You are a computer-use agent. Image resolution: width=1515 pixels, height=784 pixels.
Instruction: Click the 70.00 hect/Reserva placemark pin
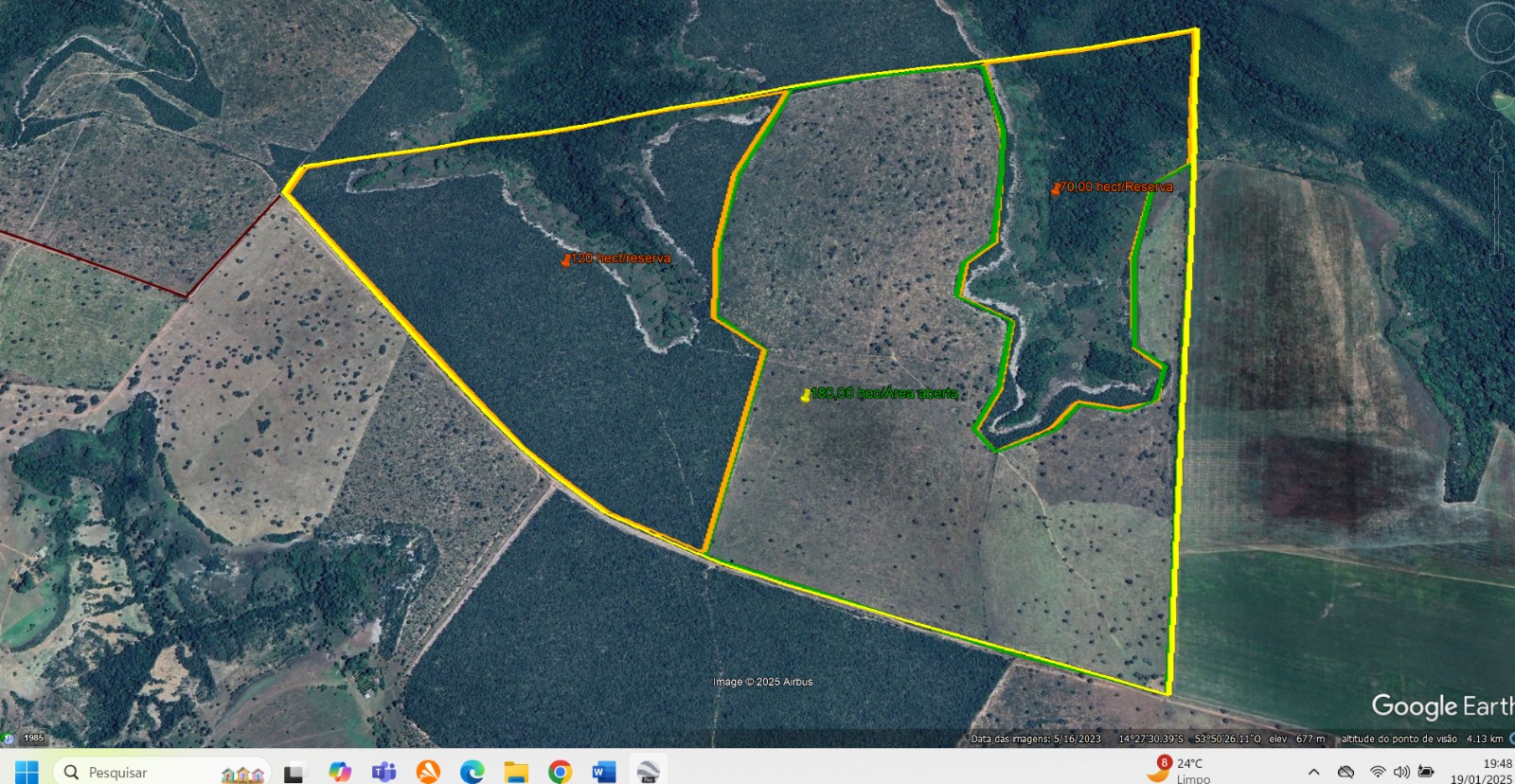1055,189
